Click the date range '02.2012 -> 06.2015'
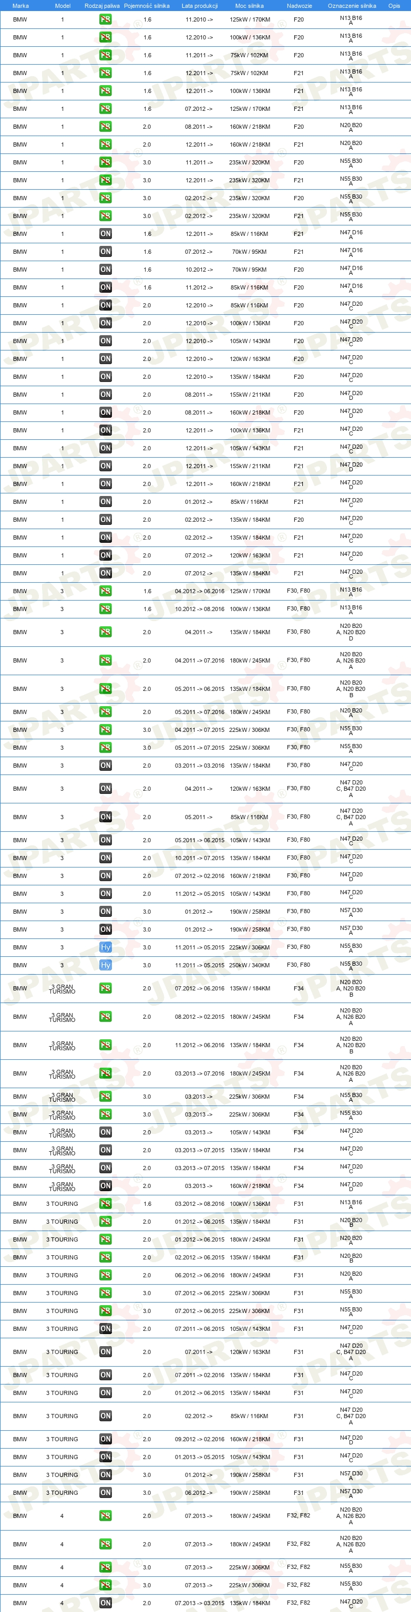Image resolution: width=411 pixels, height=1612 pixels. coord(200,1258)
